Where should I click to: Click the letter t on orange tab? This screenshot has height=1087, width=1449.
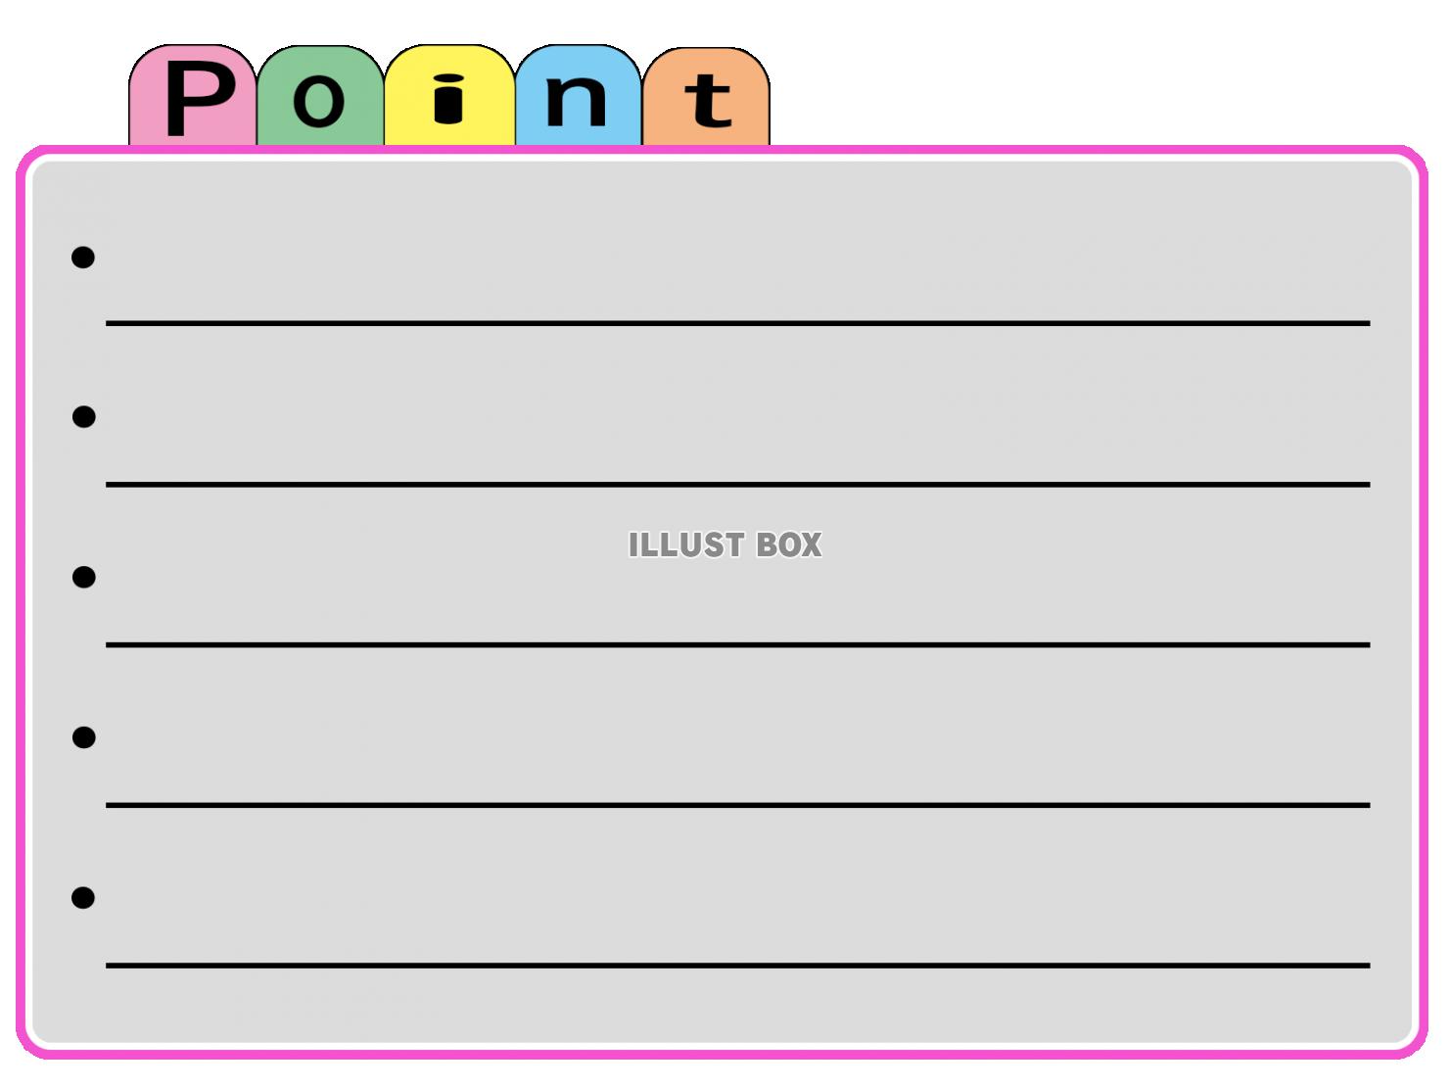tap(708, 101)
